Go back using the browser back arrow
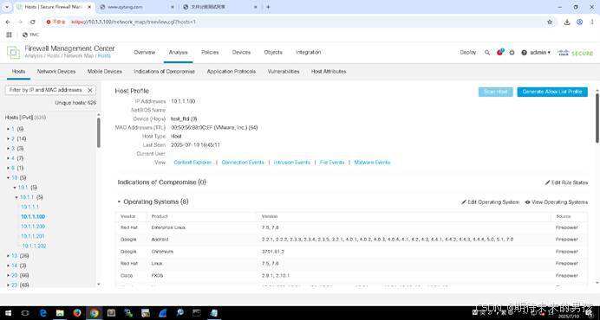 click(8, 22)
